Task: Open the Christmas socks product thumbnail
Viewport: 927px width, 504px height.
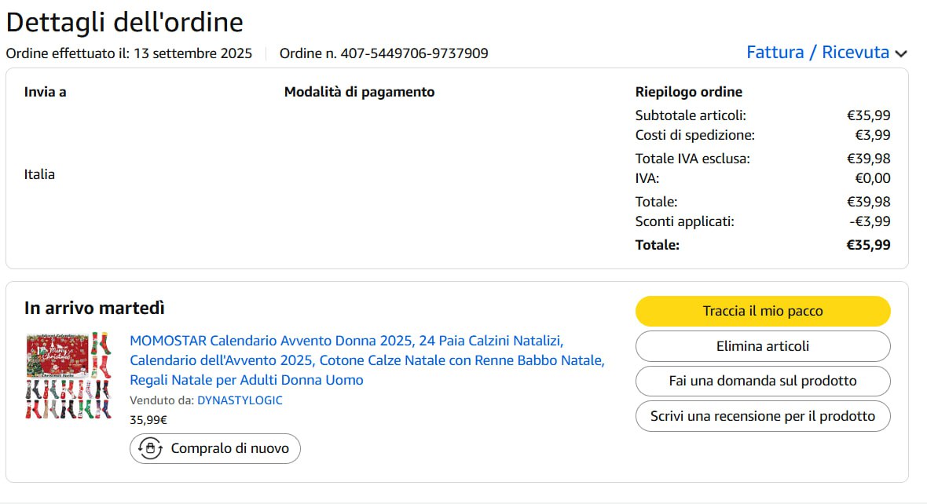Action: pyautogui.click(x=68, y=376)
